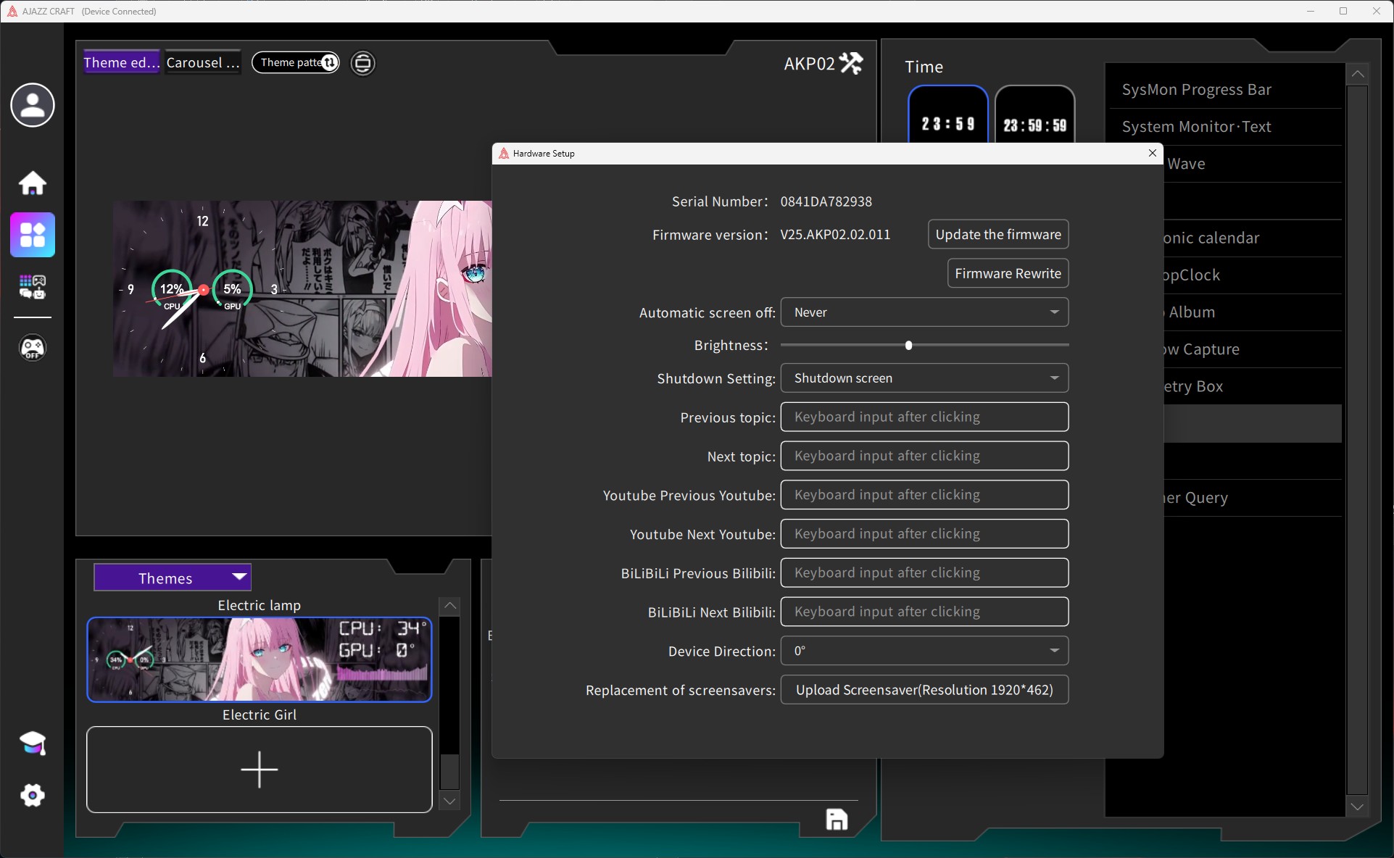The height and width of the screenshot is (858, 1394).
Task: Click the AJAZZ CRAFT logo in title bar
Action: (12, 11)
